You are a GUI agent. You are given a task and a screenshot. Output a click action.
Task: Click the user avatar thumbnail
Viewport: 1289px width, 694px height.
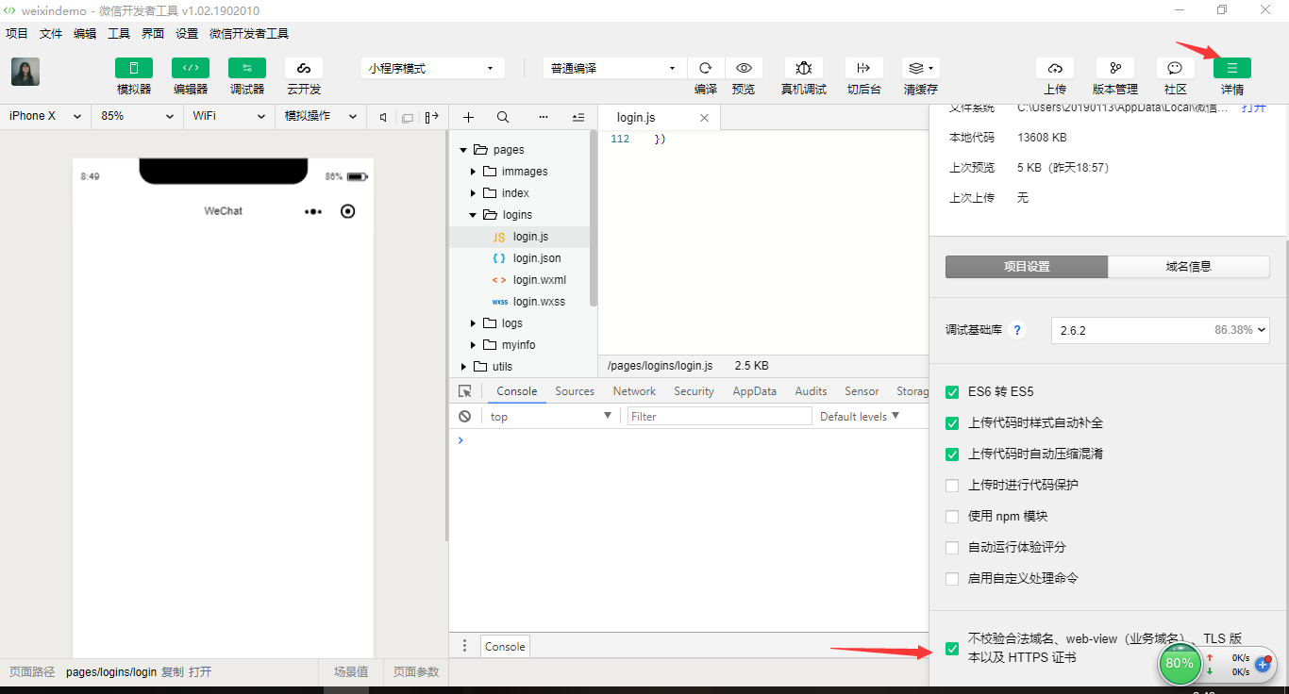coord(25,72)
